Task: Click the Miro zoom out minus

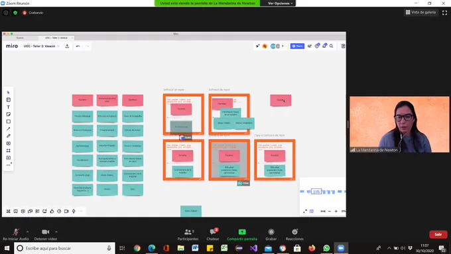Action: (330, 211)
